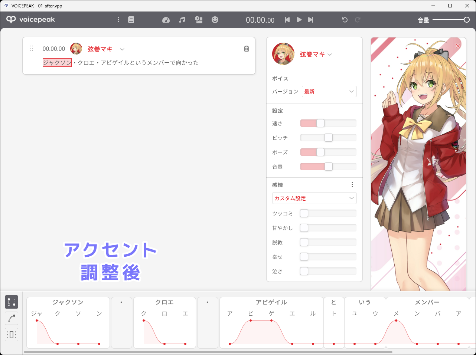
Task: Click the small 弦巻マキ avatar in text block
Action: [76, 49]
